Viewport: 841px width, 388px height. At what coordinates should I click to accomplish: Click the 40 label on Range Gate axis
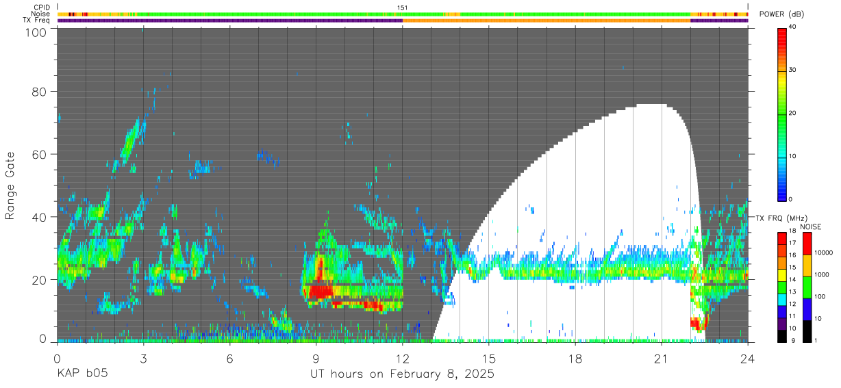pos(40,216)
